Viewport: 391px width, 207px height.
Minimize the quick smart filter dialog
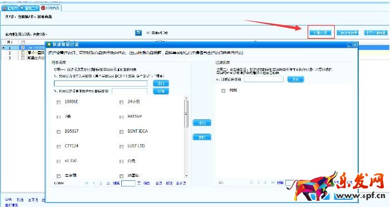[x=349, y=45]
